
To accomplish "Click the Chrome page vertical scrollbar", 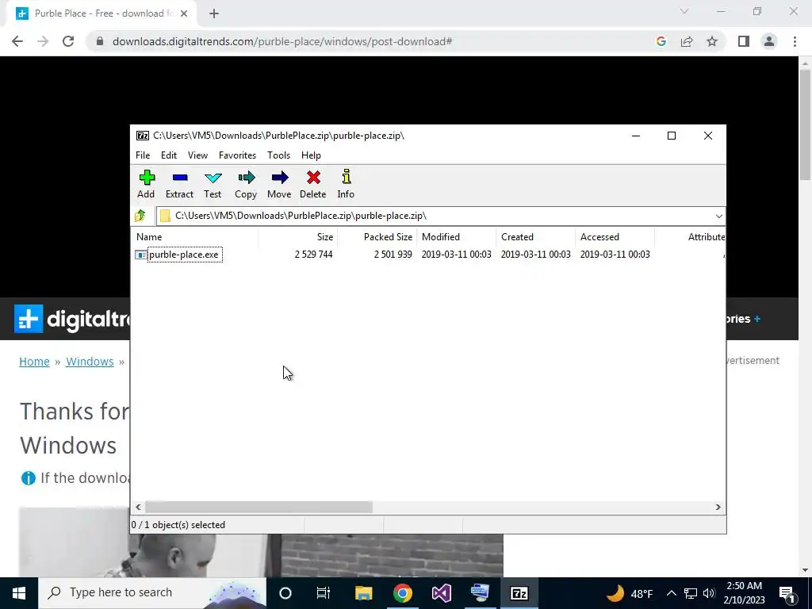I will pos(805,125).
